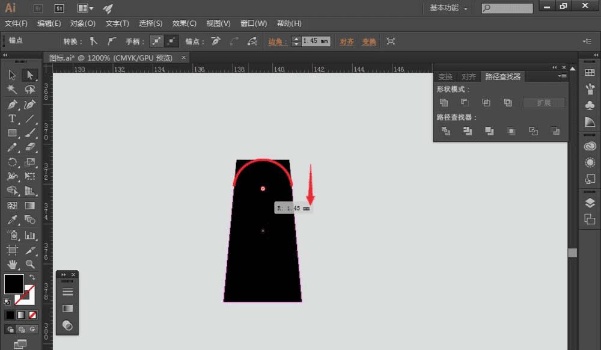This screenshot has width=601, height=350.
Task: Open the Symbols panel (club icon)
Action: pos(590,105)
